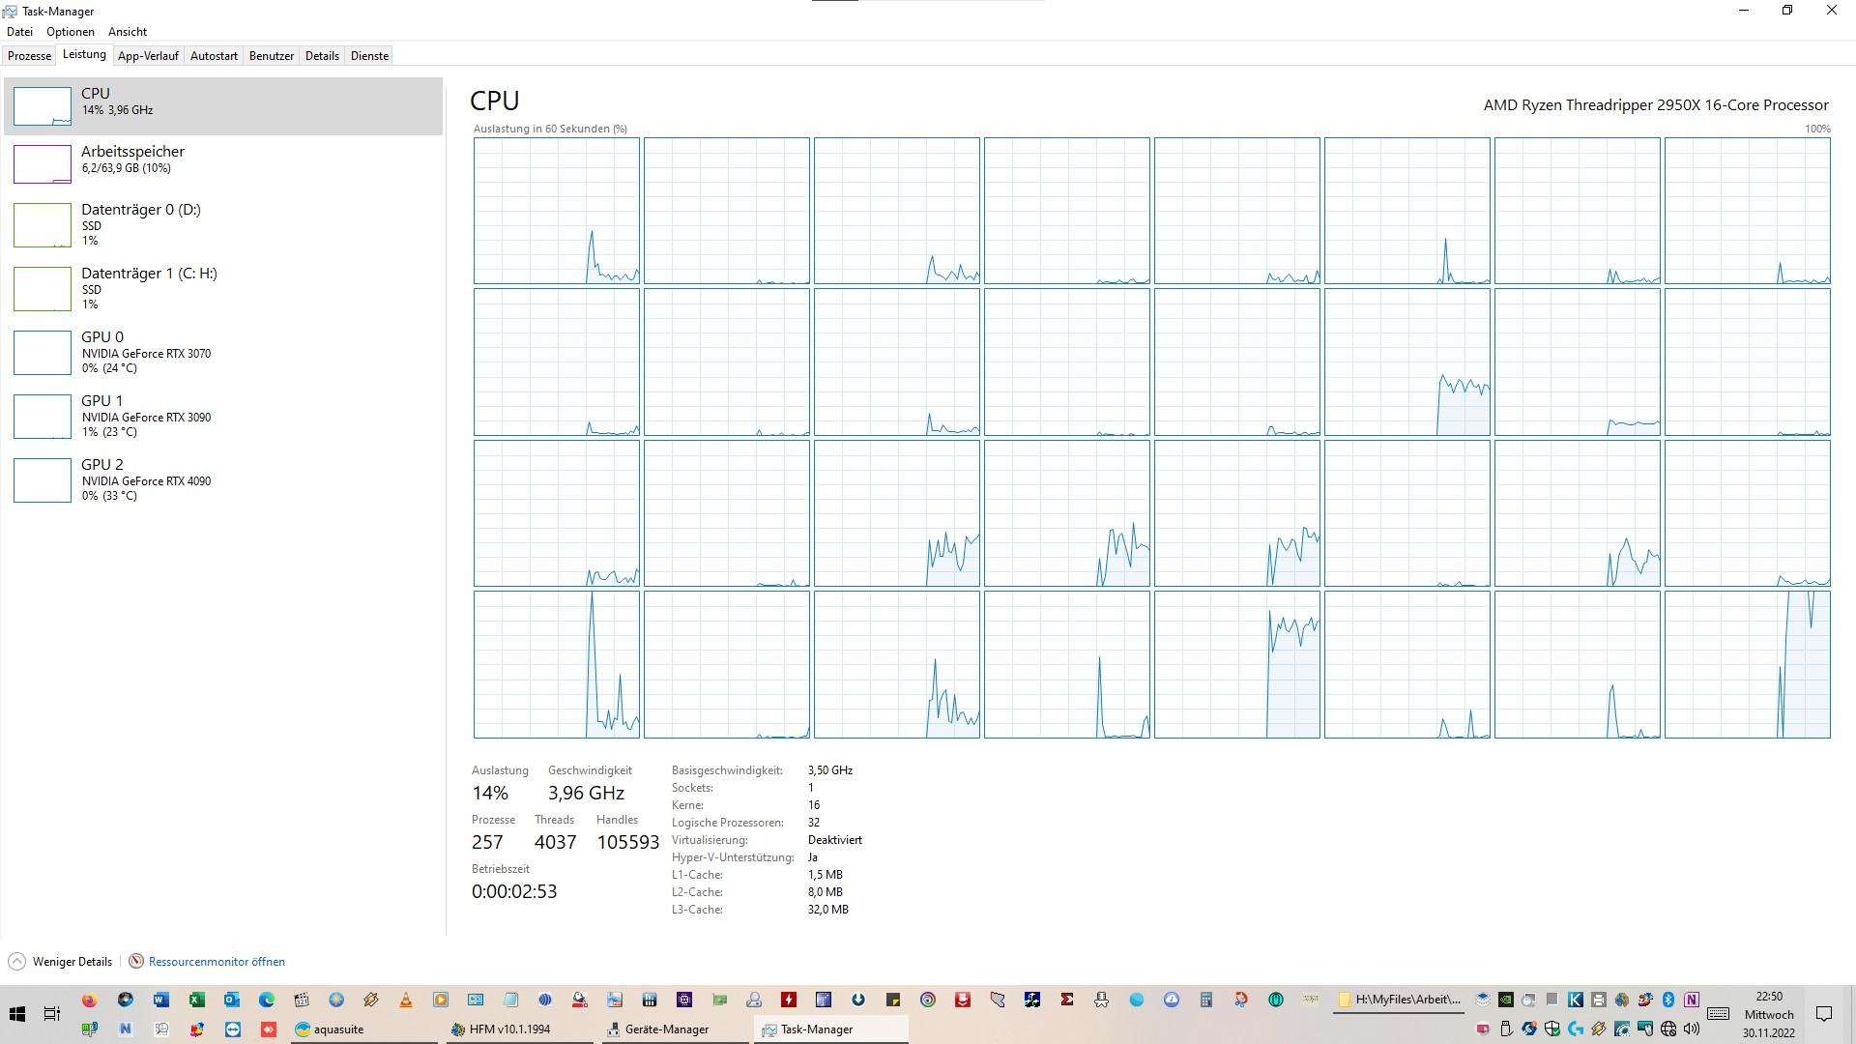Switch to the Autostart tab
This screenshot has width=1856, height=1044.
click(214, 56)
